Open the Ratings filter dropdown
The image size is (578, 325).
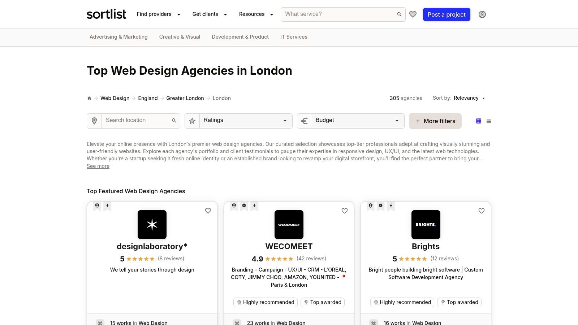(x=246, y=121)
